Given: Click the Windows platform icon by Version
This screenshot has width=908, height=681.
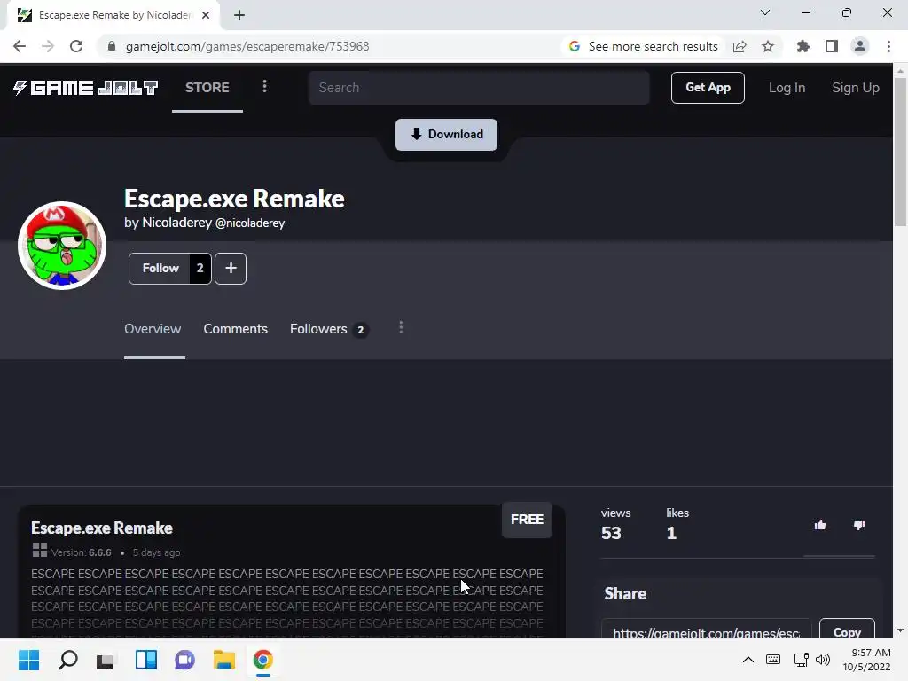Looking at the screenshot, I should (39, 550).
